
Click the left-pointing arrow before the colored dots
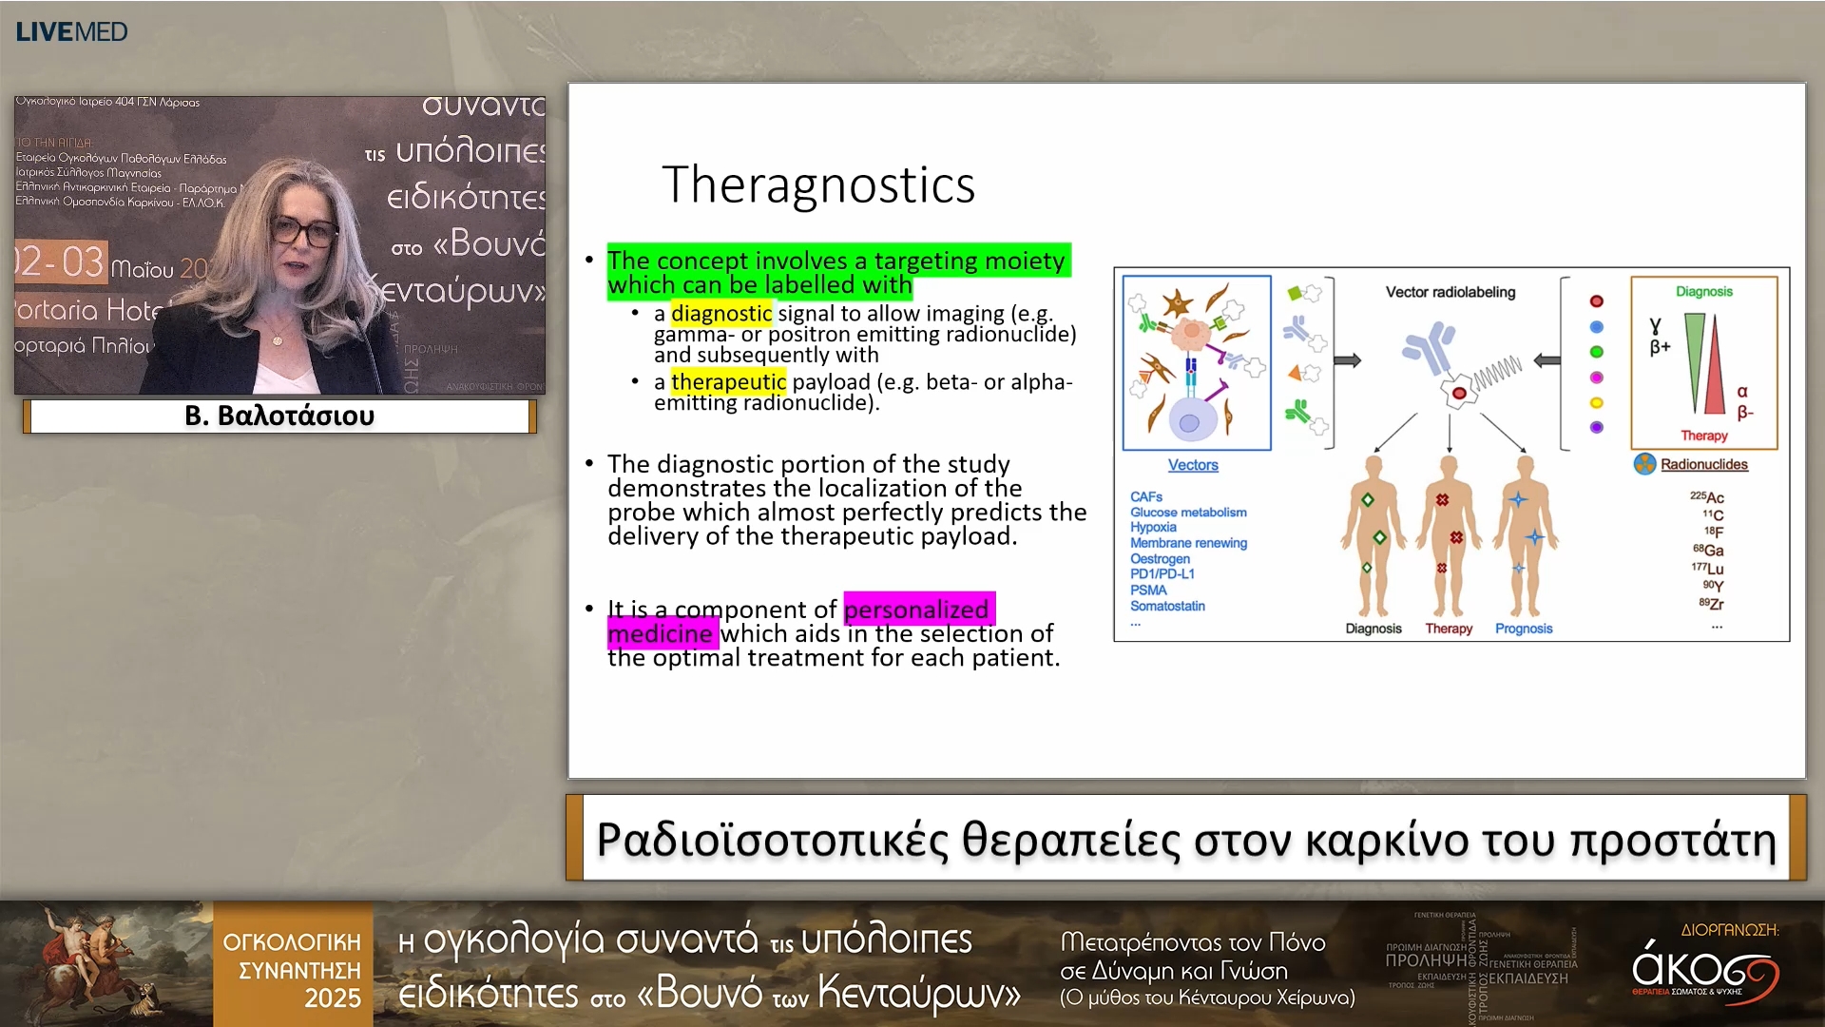coord(1547,360)
